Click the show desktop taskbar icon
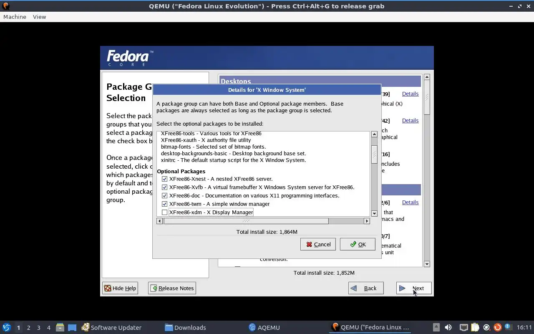 click(x=72, y=327)
